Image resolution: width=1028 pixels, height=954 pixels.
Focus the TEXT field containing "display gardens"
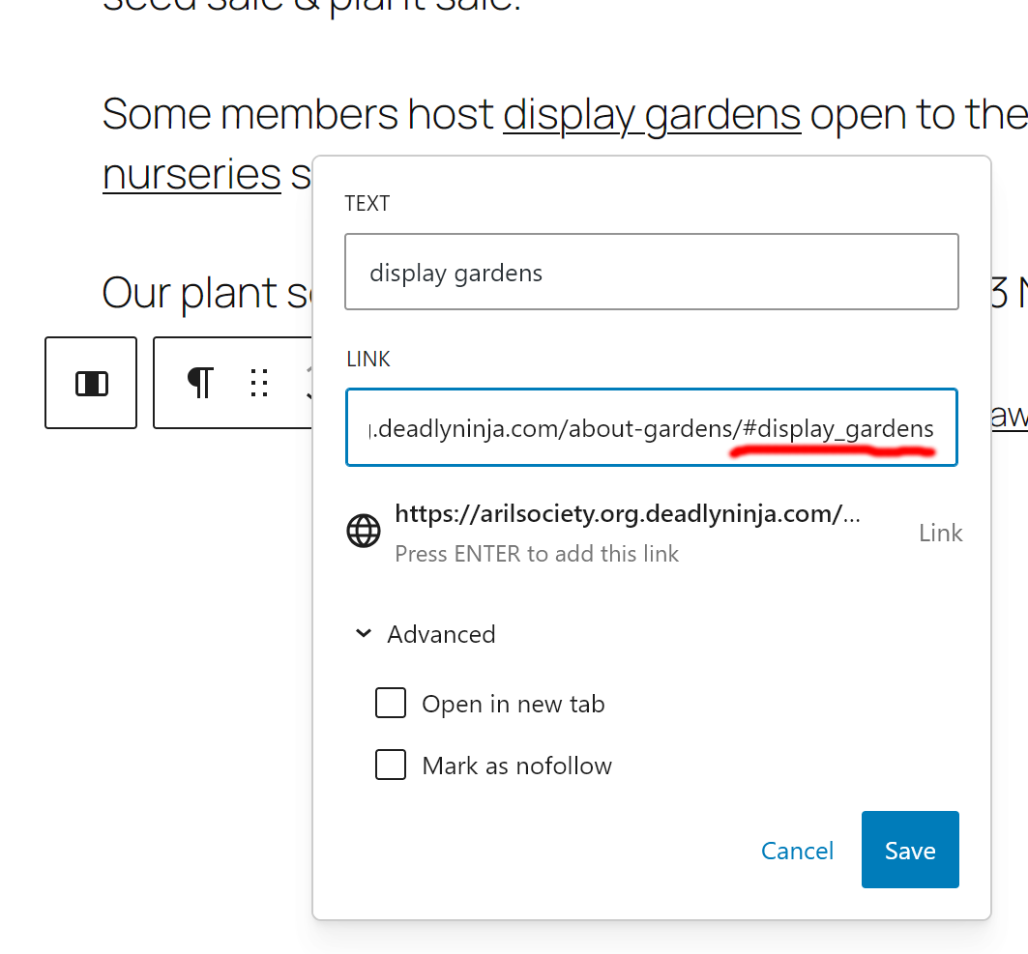point(651,273)
